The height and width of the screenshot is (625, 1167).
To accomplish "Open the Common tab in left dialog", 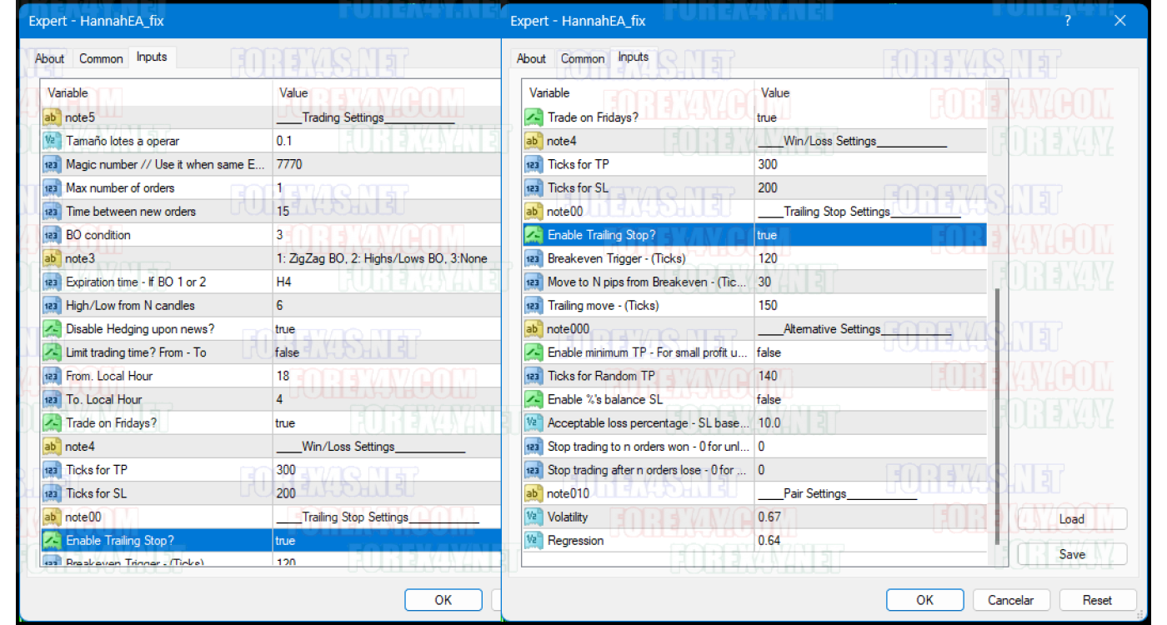I will click(x=101, y=58).
